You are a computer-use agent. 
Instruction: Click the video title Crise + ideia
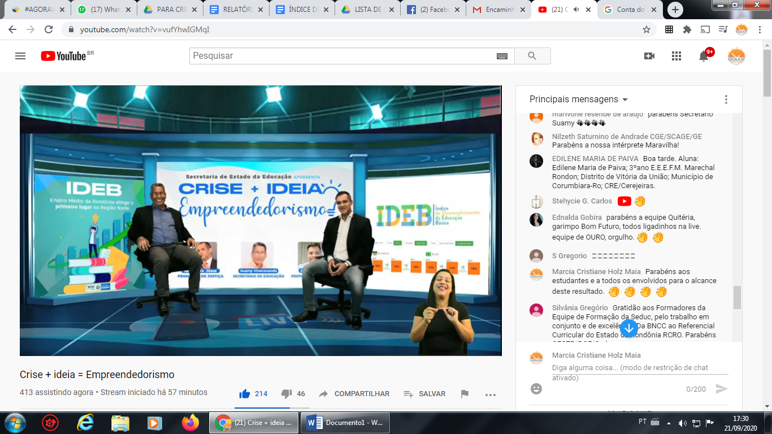[97, 375]
